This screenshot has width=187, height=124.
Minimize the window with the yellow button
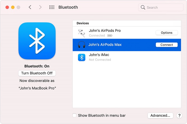click(13, 7)
